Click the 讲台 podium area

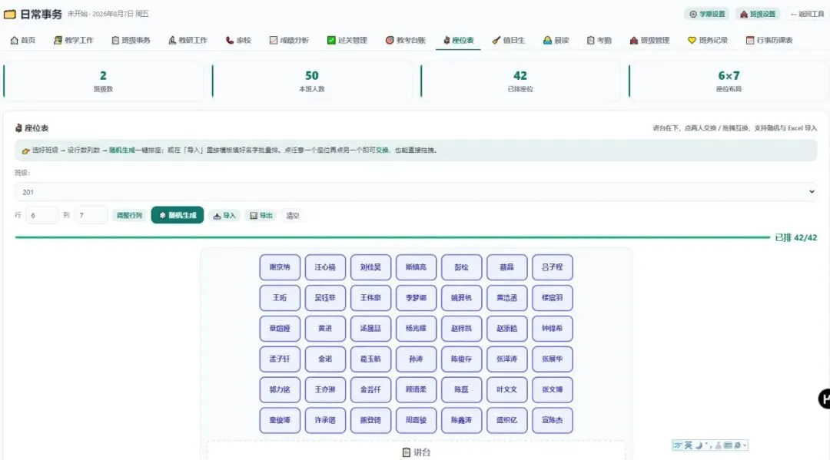416,451
